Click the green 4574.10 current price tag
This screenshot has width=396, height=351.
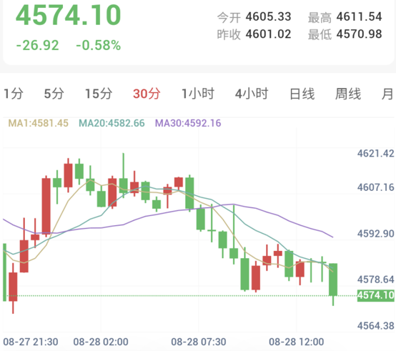376,295
